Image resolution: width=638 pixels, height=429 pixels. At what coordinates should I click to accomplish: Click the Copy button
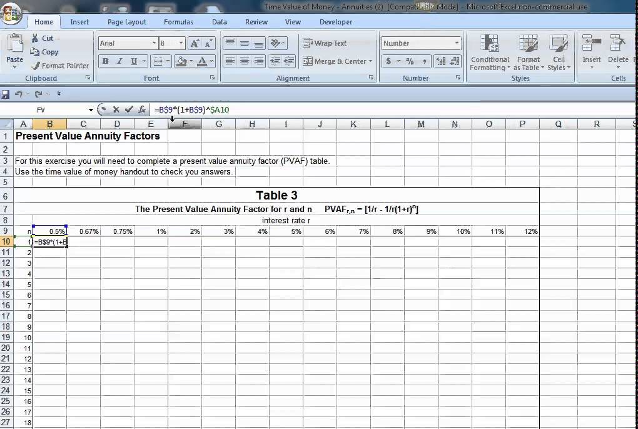click(x=44, y=52)
